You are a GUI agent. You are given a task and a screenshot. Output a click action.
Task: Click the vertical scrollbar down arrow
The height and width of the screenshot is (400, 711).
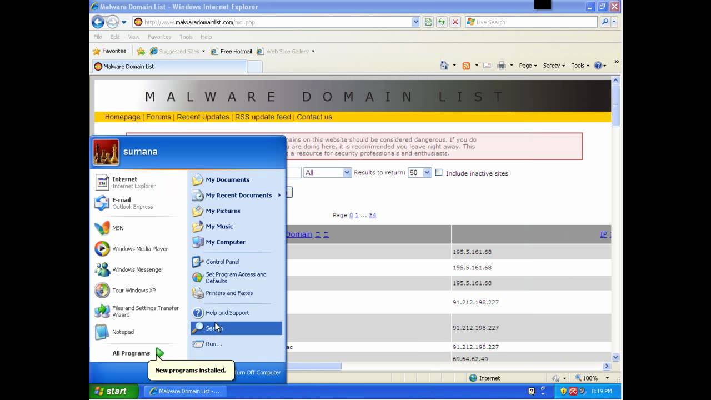tap(615, 357)
